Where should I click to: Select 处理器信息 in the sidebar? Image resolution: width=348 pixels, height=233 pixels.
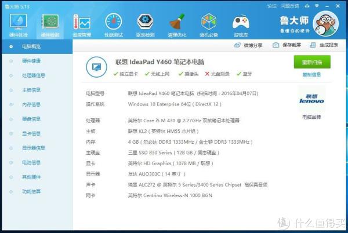tap(33, 75)
